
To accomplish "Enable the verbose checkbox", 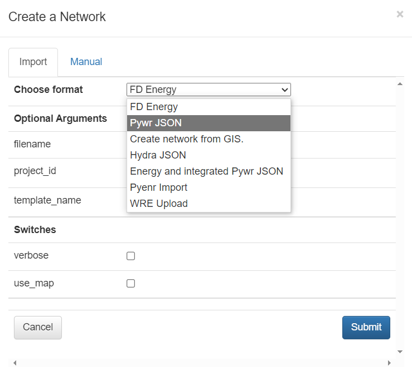I will (131, 256).
